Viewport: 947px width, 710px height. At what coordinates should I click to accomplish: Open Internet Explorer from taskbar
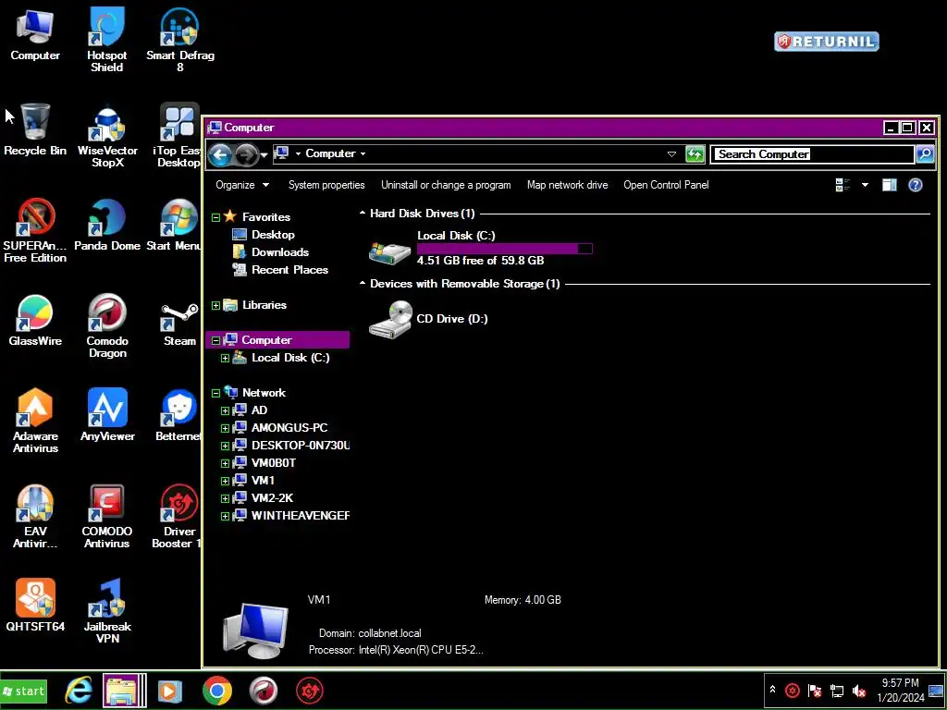[x=79, y=690]
